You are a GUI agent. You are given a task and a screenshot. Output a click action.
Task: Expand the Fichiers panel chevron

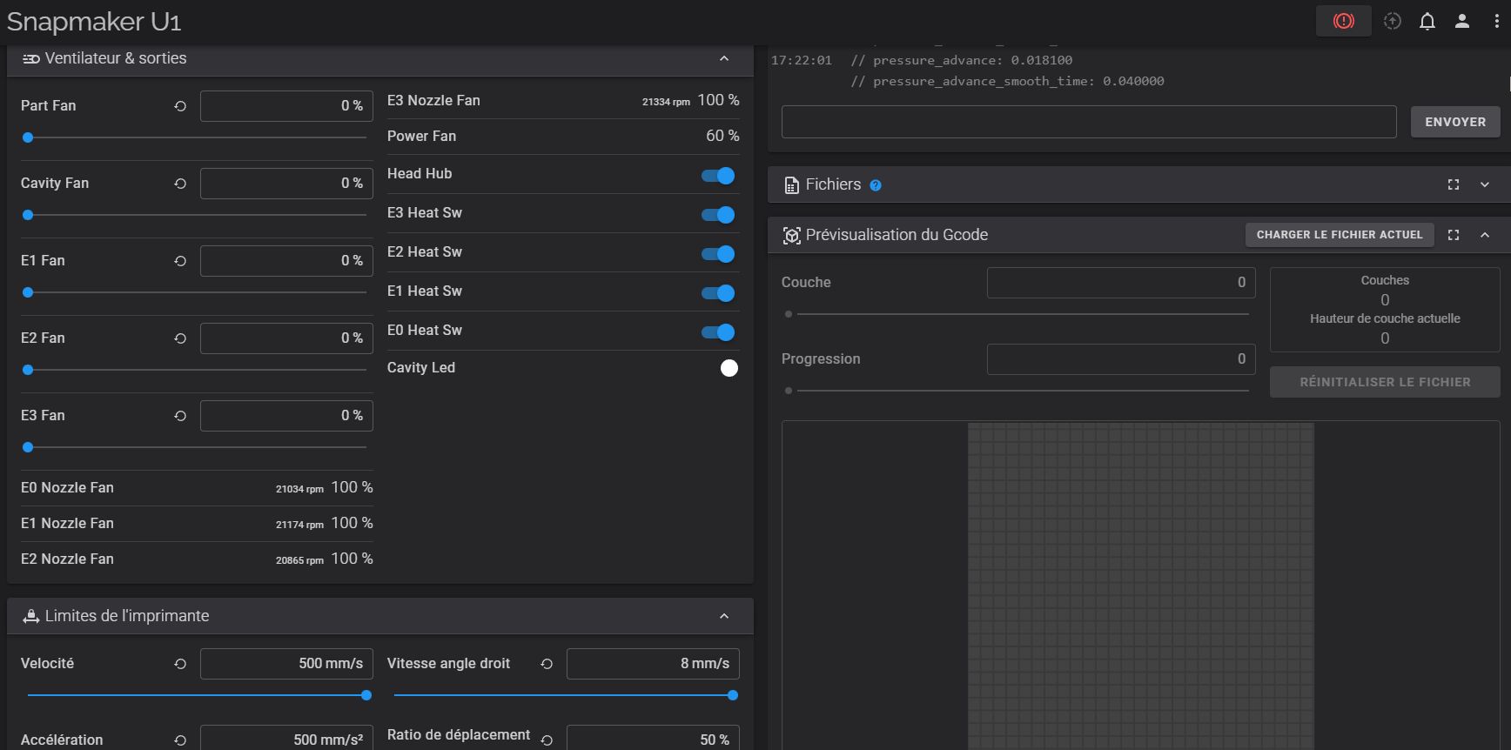[1484, 184]
